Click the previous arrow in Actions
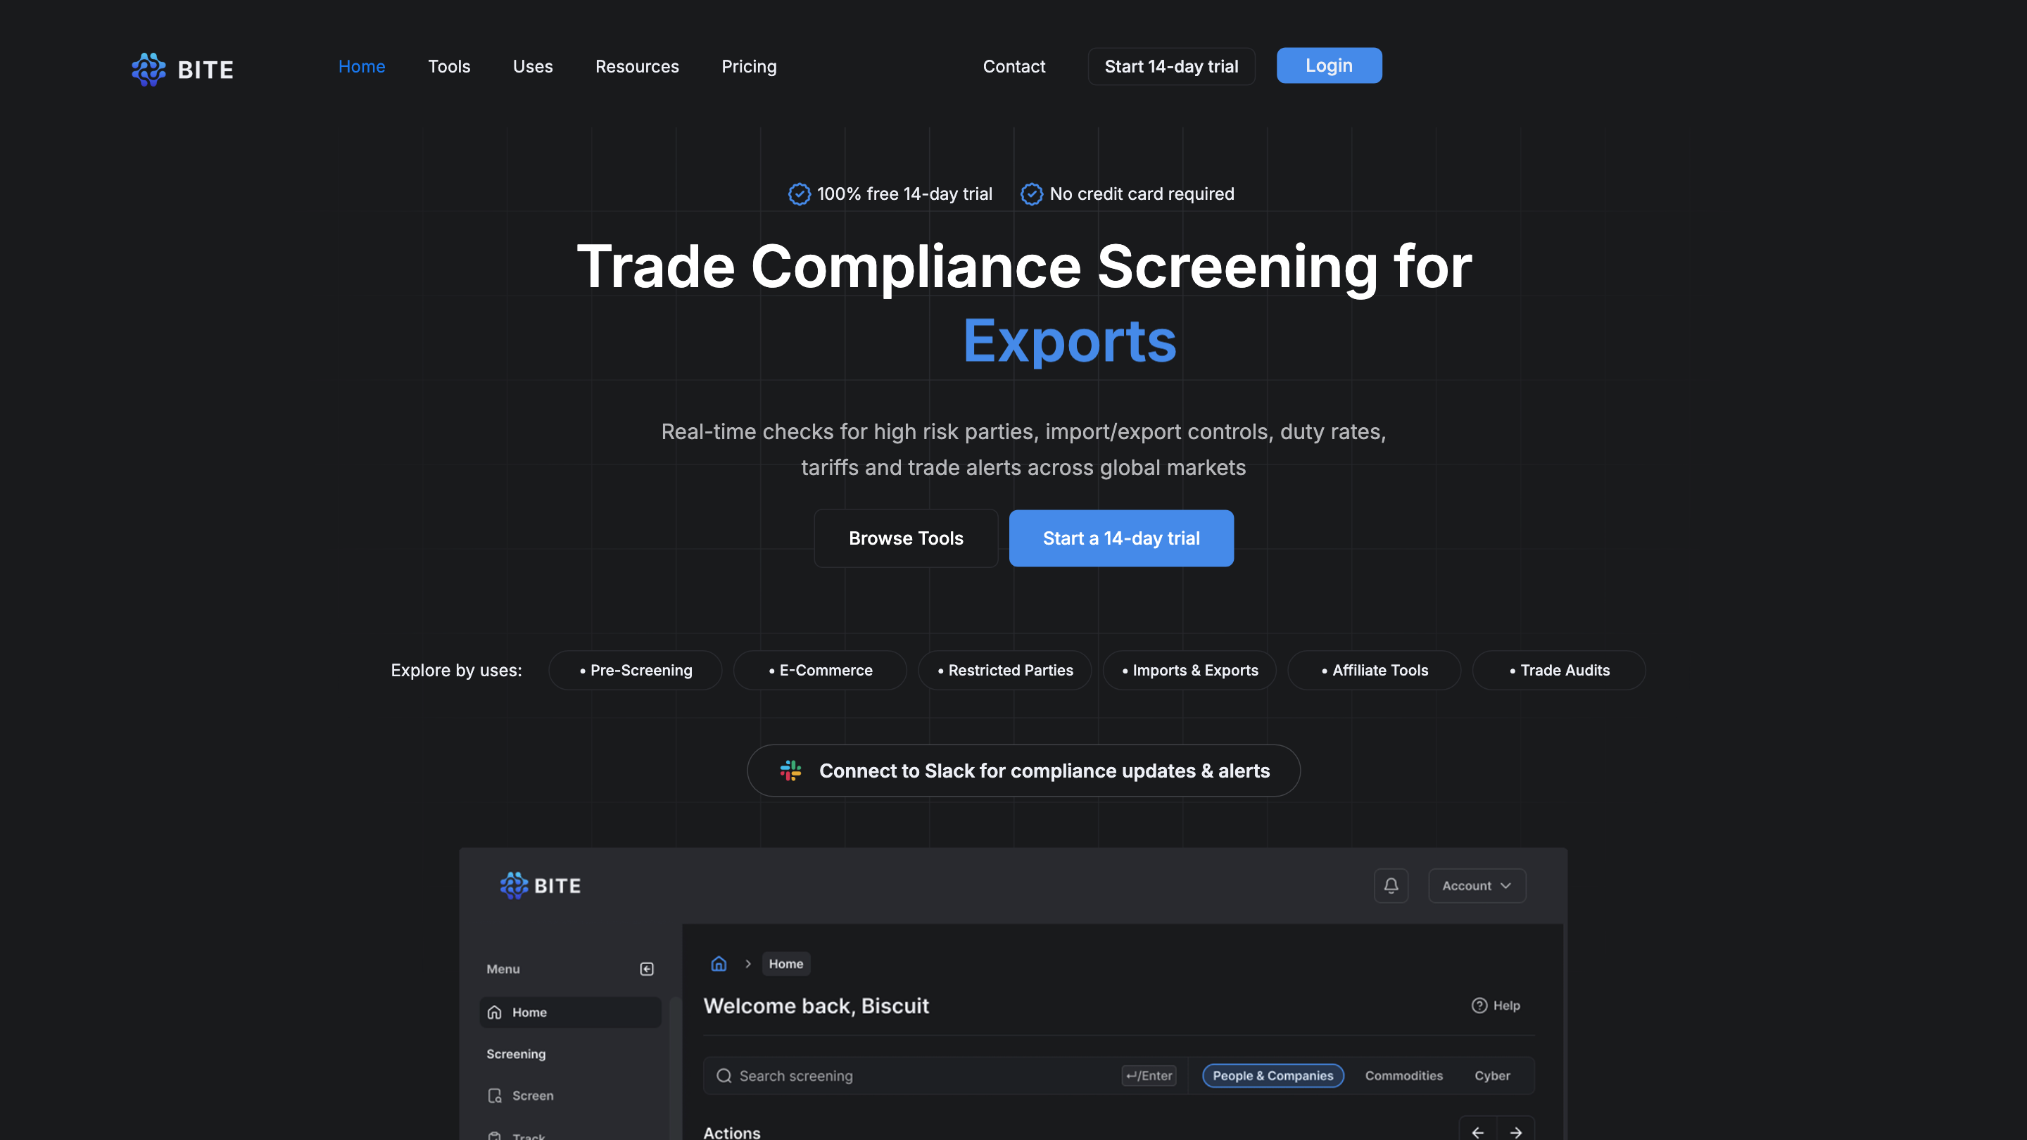Image resolution: width=2027 pixels, height=1140 pixels. coord(1478,1132)
